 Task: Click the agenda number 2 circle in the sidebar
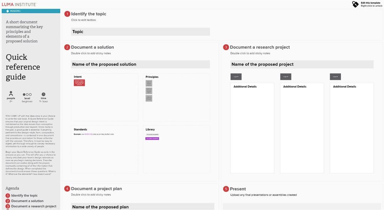tap(8, 201)
